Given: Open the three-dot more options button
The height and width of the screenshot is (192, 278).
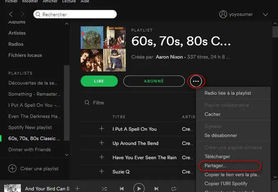Looking at the screenshot, I should point(196,81).
